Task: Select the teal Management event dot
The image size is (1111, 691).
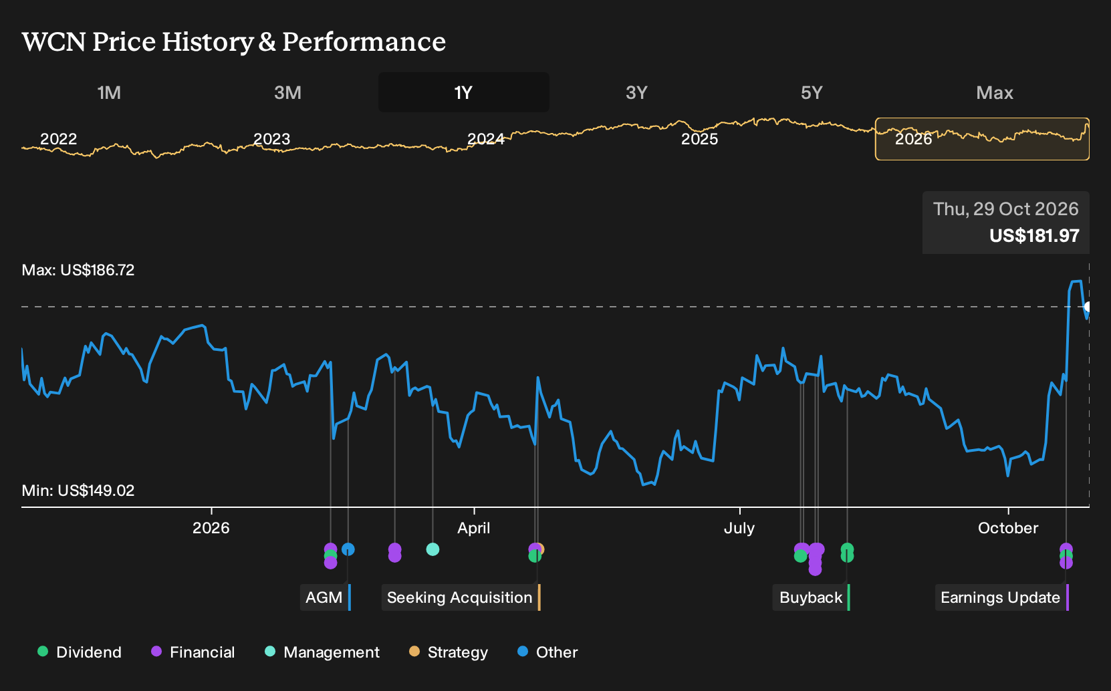Action: tap(433, 549)
